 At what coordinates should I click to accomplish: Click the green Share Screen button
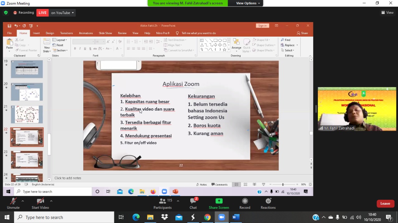click(219, 203)
